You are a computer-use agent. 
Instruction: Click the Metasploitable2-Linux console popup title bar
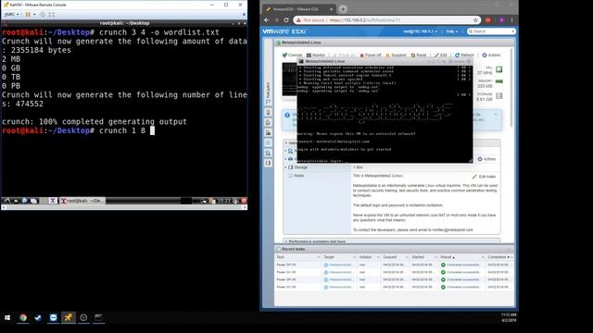(x=385, y=62)
